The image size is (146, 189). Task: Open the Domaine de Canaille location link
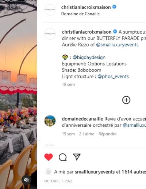80,14
